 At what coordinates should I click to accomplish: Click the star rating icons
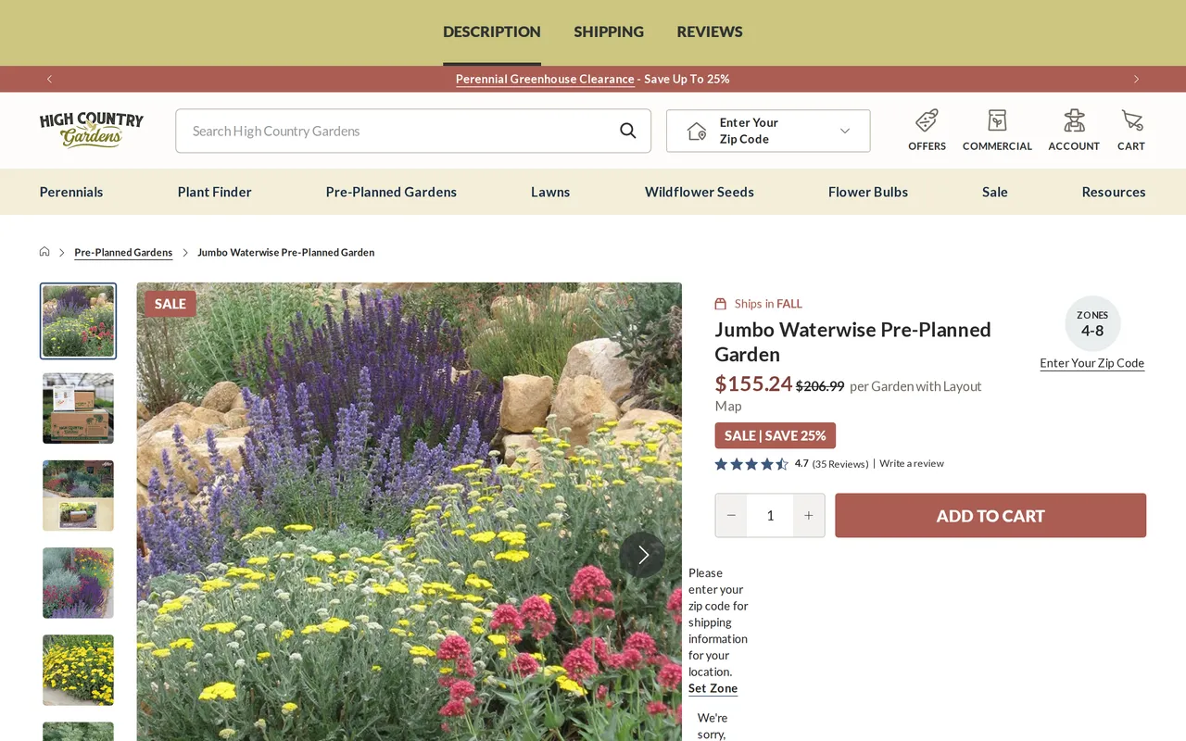click(751, 464)
